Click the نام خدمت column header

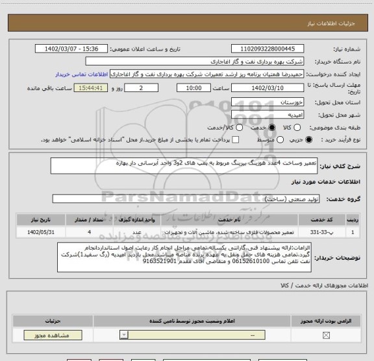pos(229,220)
